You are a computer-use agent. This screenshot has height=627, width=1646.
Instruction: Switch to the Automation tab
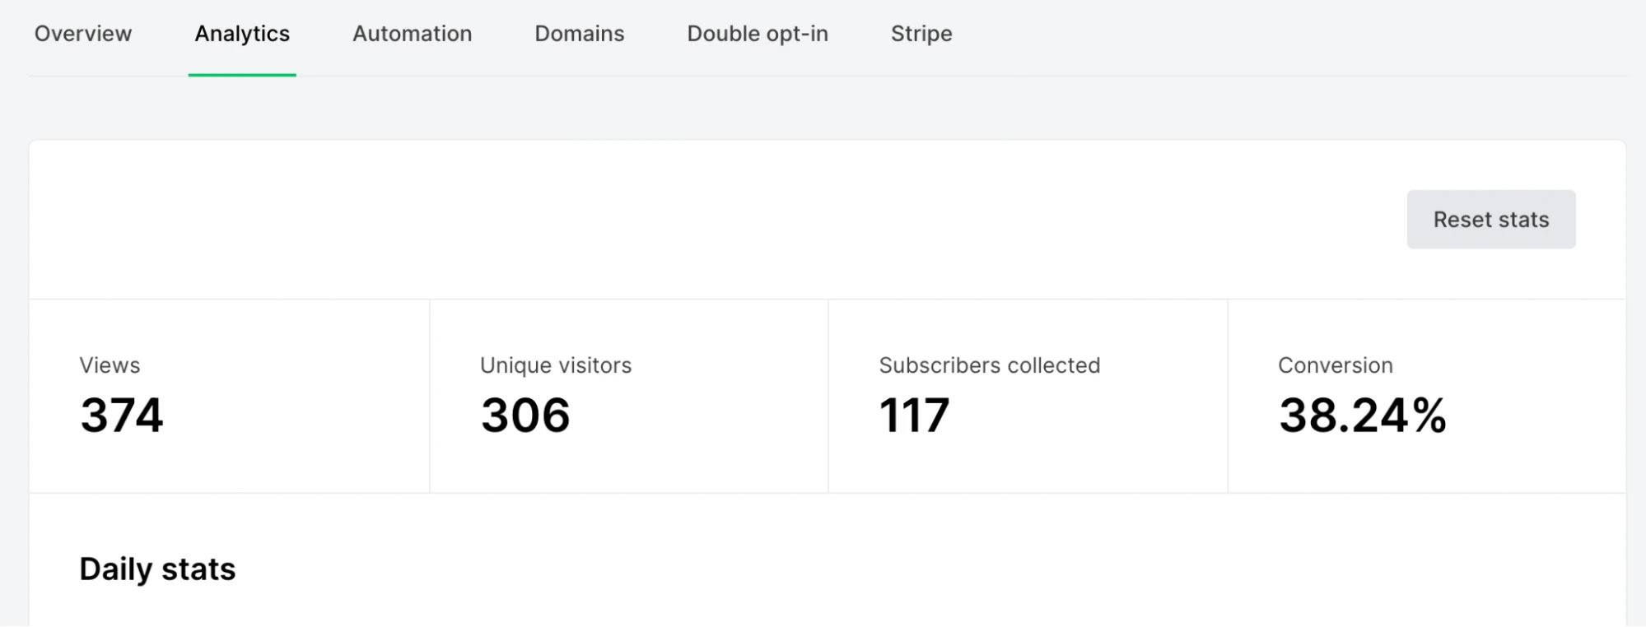[412, 34]
